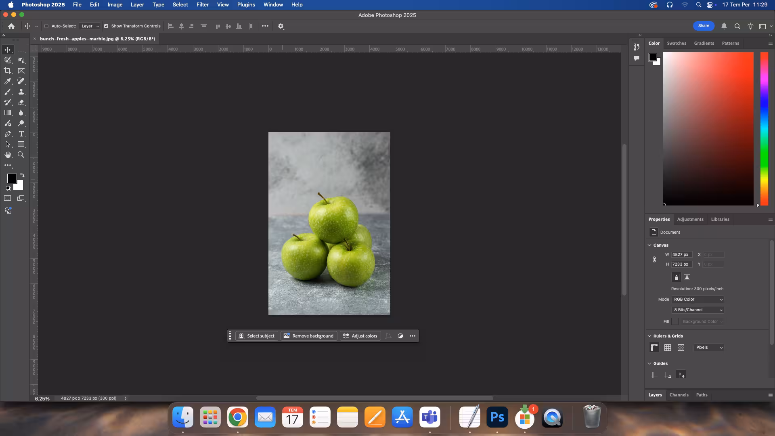Switch to the Adjustments tab
Viewport: 775px width, 436px height.
pos(690,219)
